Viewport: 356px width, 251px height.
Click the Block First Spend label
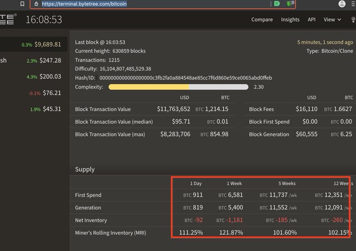point(269,122)
